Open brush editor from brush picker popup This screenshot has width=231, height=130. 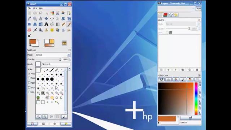(64, 117)
